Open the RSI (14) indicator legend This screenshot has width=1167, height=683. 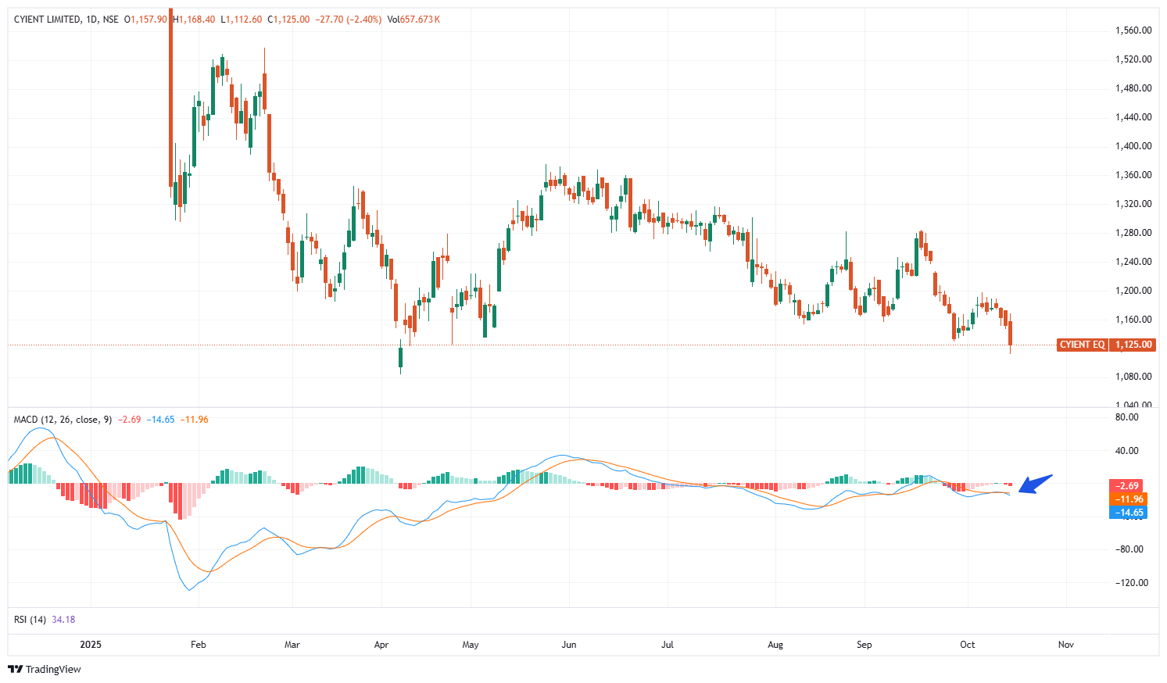pos(30,620)
